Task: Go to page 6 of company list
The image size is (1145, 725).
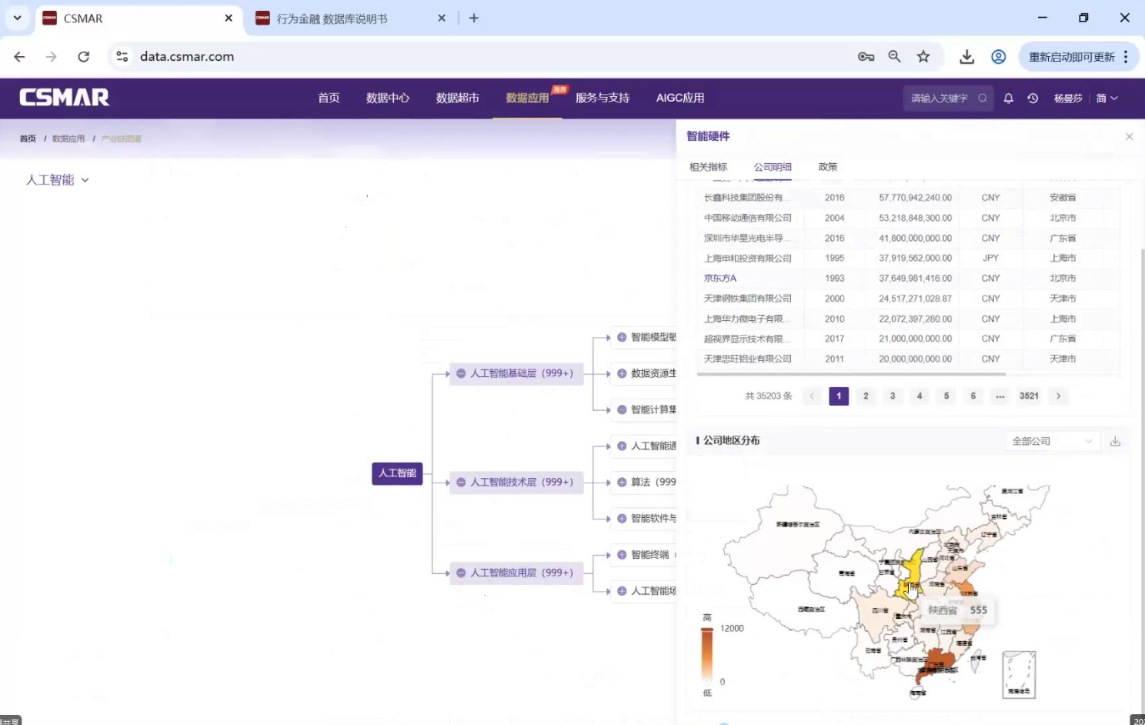Action: (973, 396)
